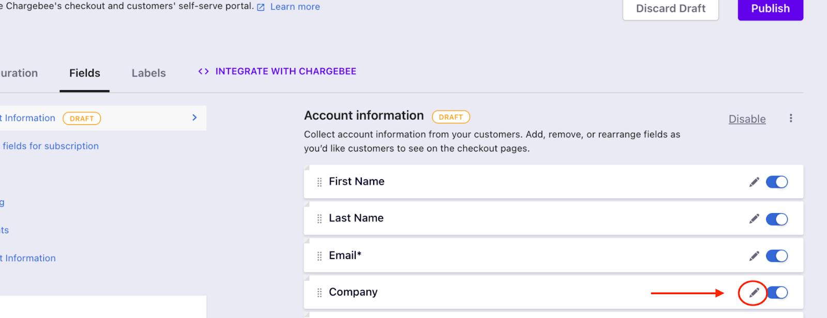
Task: Toggle the Email field switch
Action: [x=777, y=256]
